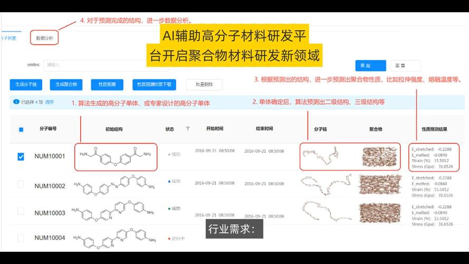Click Stress (Gpa) value in NUM10001 row
The image size is (469, 264).
tap(446, 166)
